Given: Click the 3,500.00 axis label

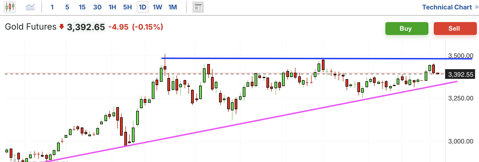Looking at the screenshot, I should [x=460, y=56].
